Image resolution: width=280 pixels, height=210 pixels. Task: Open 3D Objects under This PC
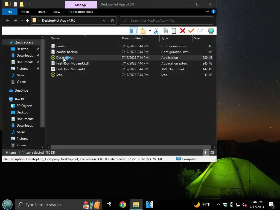[24, 106]
